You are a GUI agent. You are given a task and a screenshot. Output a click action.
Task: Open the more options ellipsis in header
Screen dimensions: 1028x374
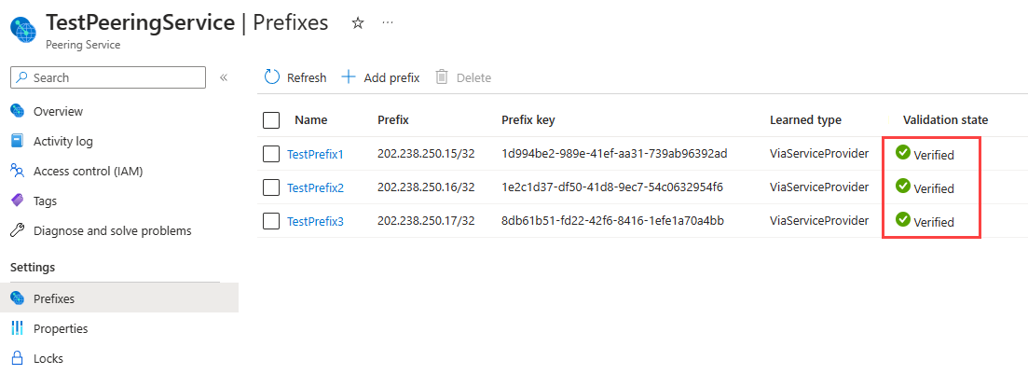click(388, 23)
